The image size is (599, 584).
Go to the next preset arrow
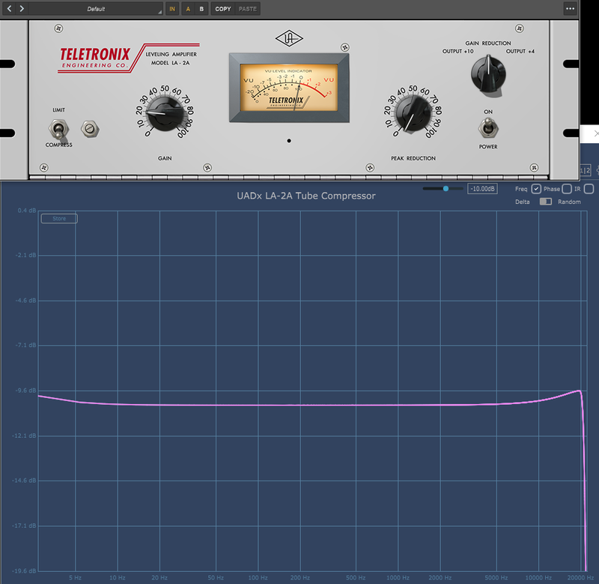click(22, 8)
